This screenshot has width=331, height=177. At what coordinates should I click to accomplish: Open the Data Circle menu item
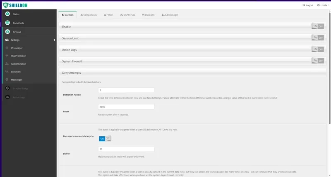point(18,23)
